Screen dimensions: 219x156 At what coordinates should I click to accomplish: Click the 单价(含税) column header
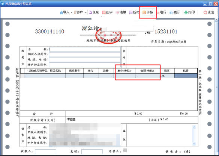(124, 71)
